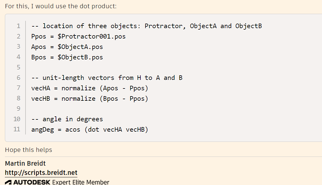Select line number 1 in code block
Viewport: 322px width, 185px height.
click(x=17, y=26)
